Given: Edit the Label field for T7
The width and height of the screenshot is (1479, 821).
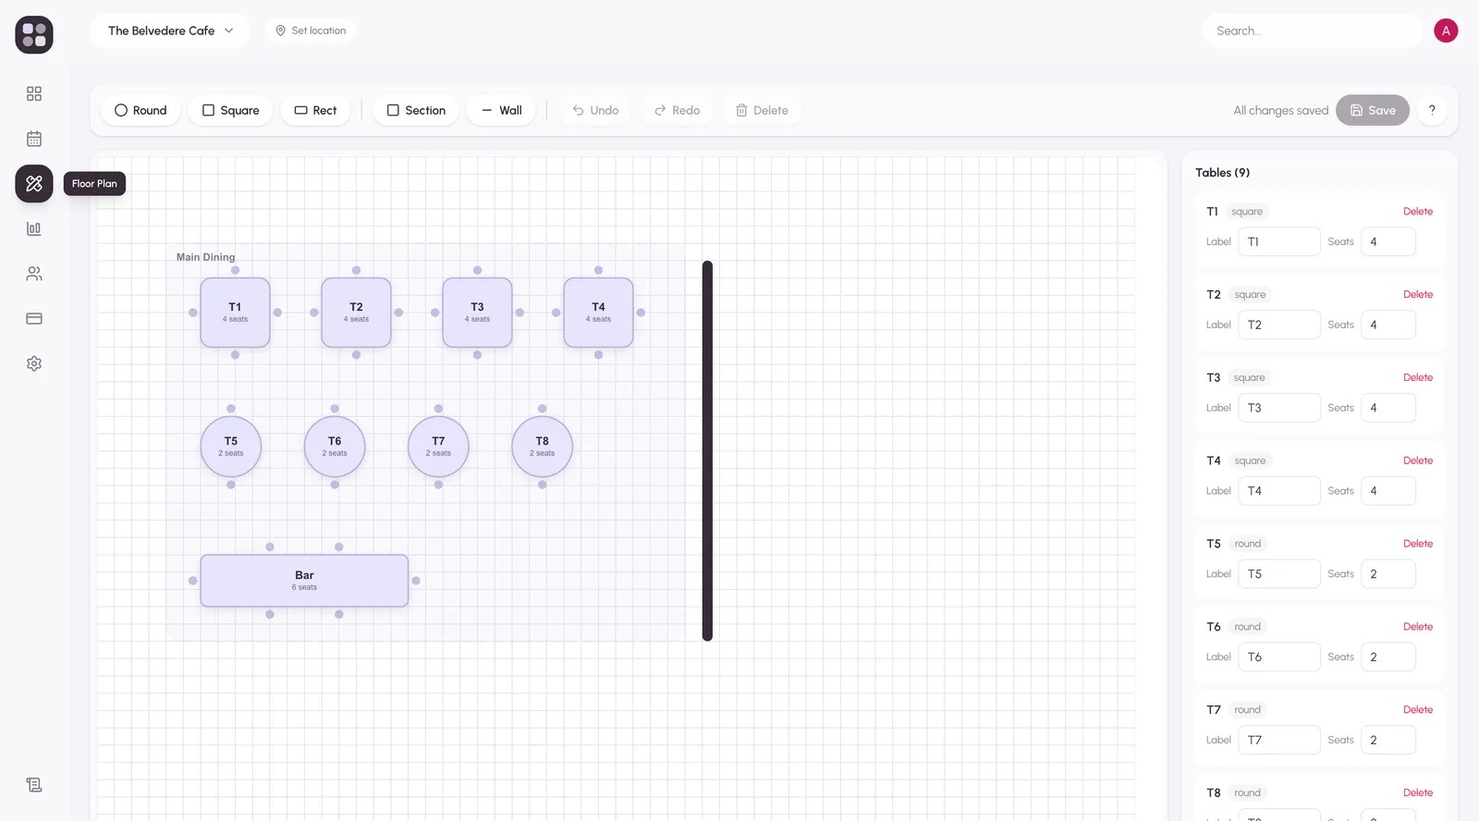Looking at the screenshot, I should point(1279,740).
